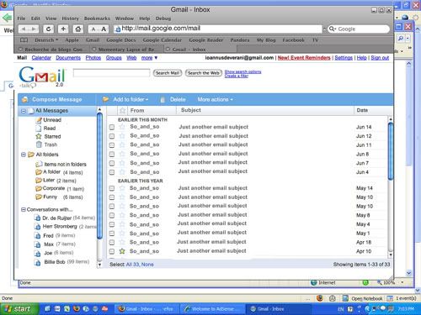Tick the checkbox for Apr 10 email
The image size is (421, 315).
tap(112, 251)
